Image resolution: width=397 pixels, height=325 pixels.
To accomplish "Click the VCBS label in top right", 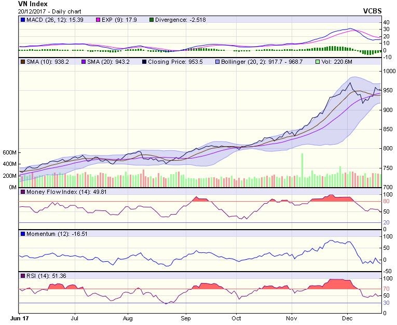I will [372, 11].
